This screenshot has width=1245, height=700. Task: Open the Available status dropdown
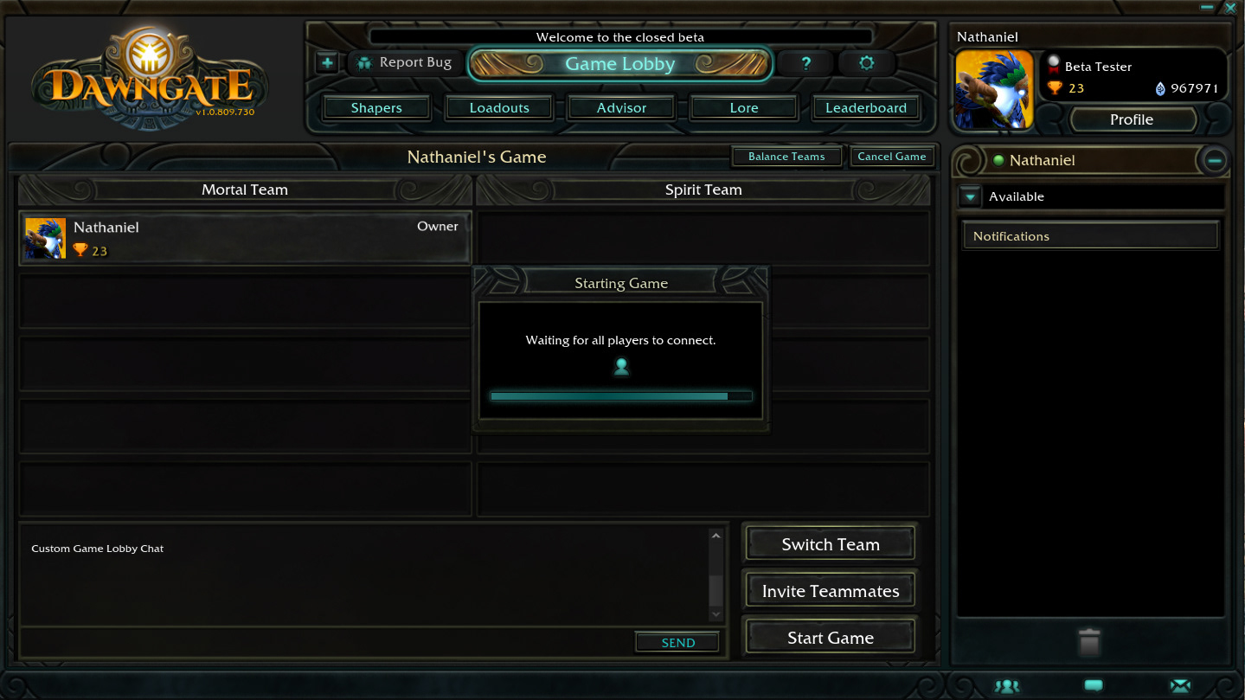969,196
